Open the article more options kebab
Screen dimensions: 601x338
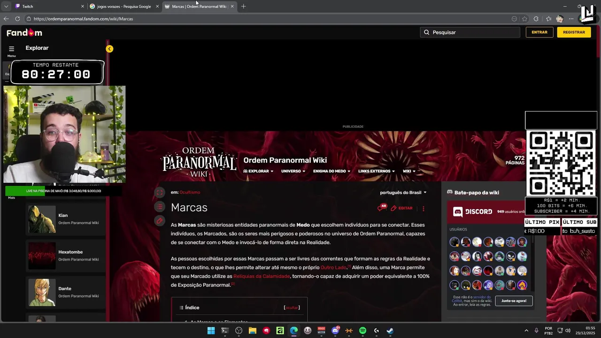(x=423, y=208)
